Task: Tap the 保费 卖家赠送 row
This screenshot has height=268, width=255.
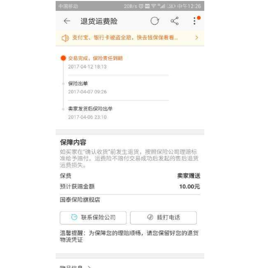Action: [x=130, y=176]
